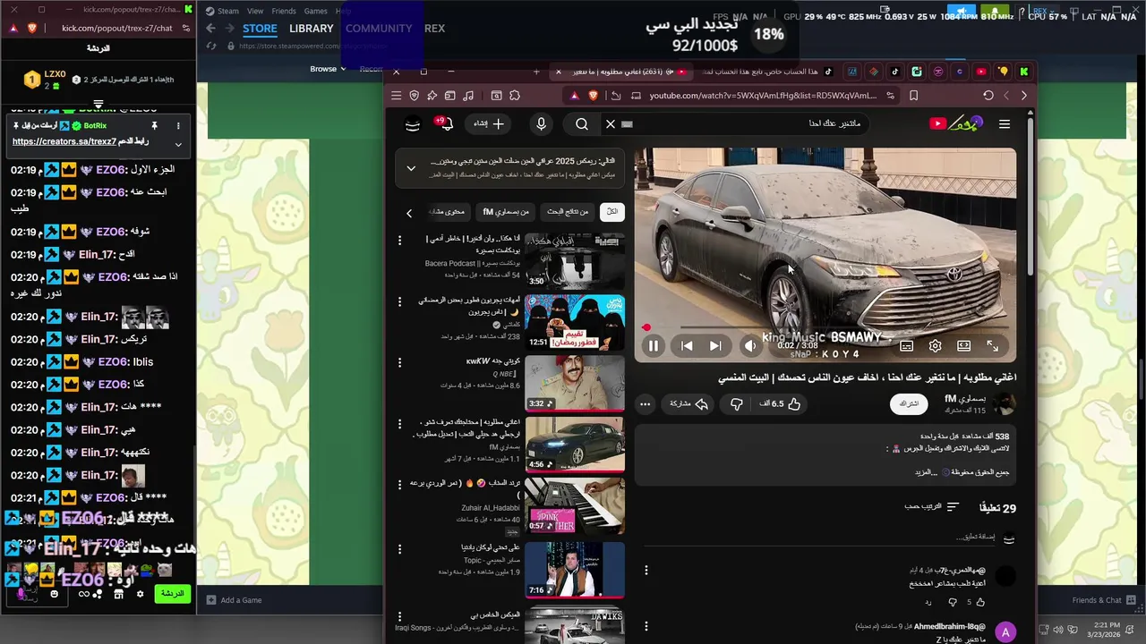Viewport: 1146px width, 644px height.
Task: Pause the YouTube video
Action: coord(654,345)
